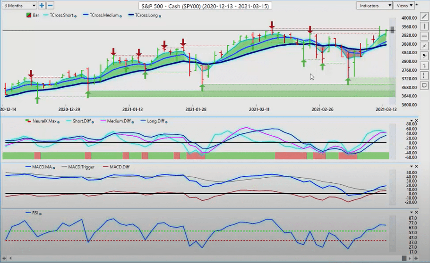This screenshot has height=263, width=430.
Task: Select the horizontal line drawing tool
Action: point(424,36)
